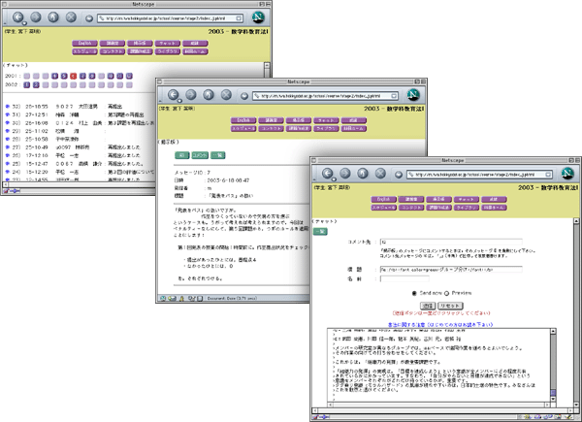Click the green コメント button in bulletin window
The width and height of the screenshot is (582, 422).
tap(201, 154)
